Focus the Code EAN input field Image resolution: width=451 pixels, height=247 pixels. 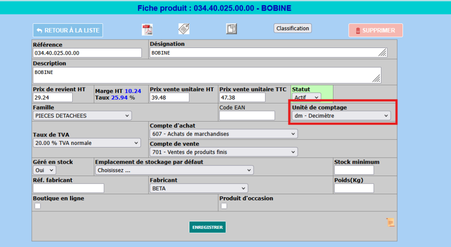[247, 116]
